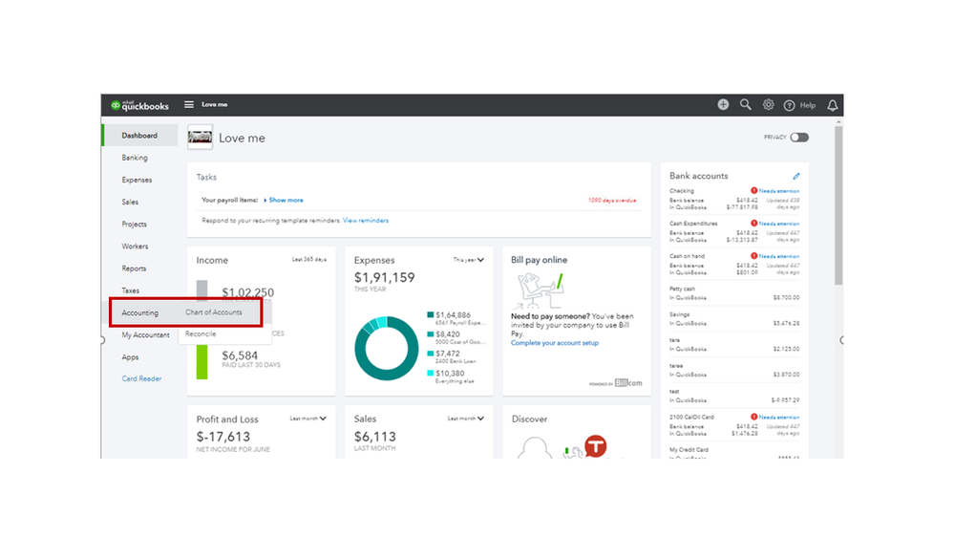Image resolution: width=954 pixels, height=537 pixels.
Task: Expand 'Show more' payroll items
Action: tap(284, 201)
